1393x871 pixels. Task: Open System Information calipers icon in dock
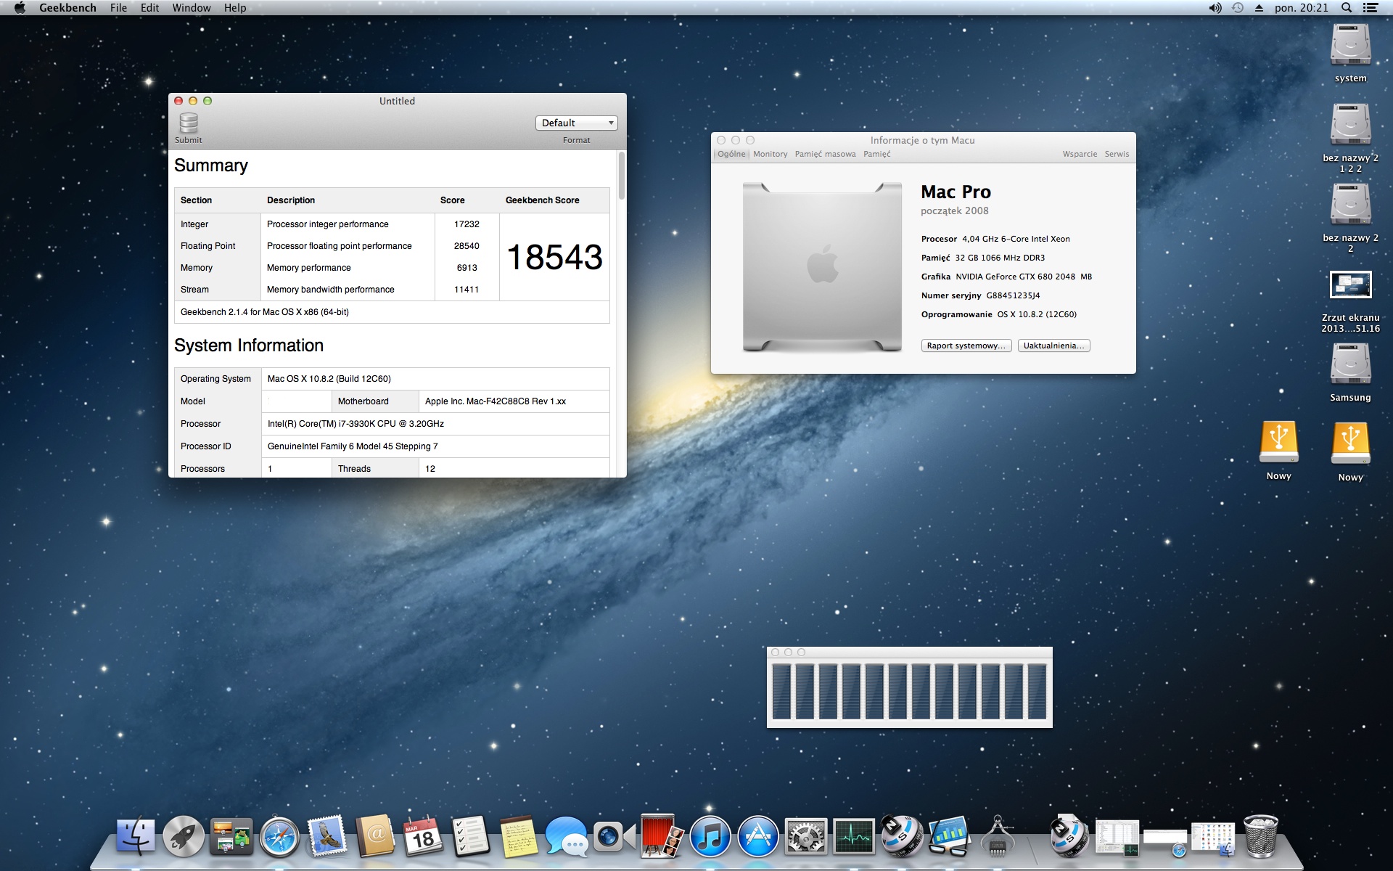(x=997, y=837)
